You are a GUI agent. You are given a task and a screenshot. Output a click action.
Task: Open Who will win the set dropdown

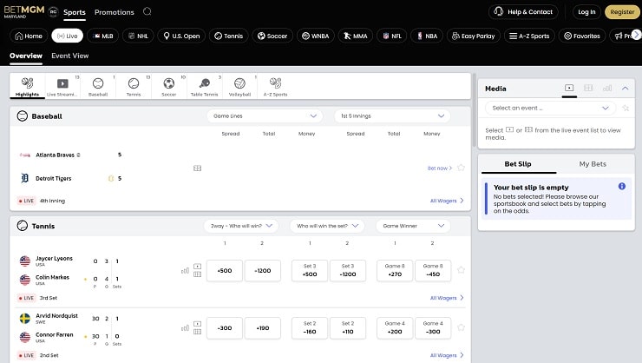[327, 226]
